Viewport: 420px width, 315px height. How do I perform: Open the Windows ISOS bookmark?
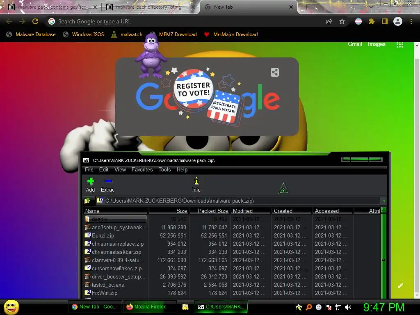83,34
